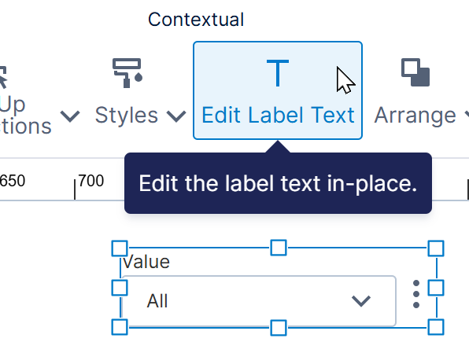This screenshot has height=353, width=469.
Task: Click the top-left resize handle
Action: coord(120,248)
